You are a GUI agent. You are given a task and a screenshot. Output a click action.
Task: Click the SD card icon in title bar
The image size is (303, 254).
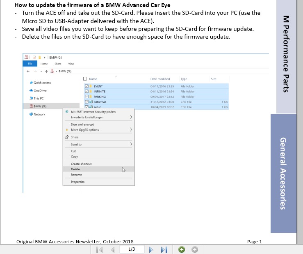point(27,57)
